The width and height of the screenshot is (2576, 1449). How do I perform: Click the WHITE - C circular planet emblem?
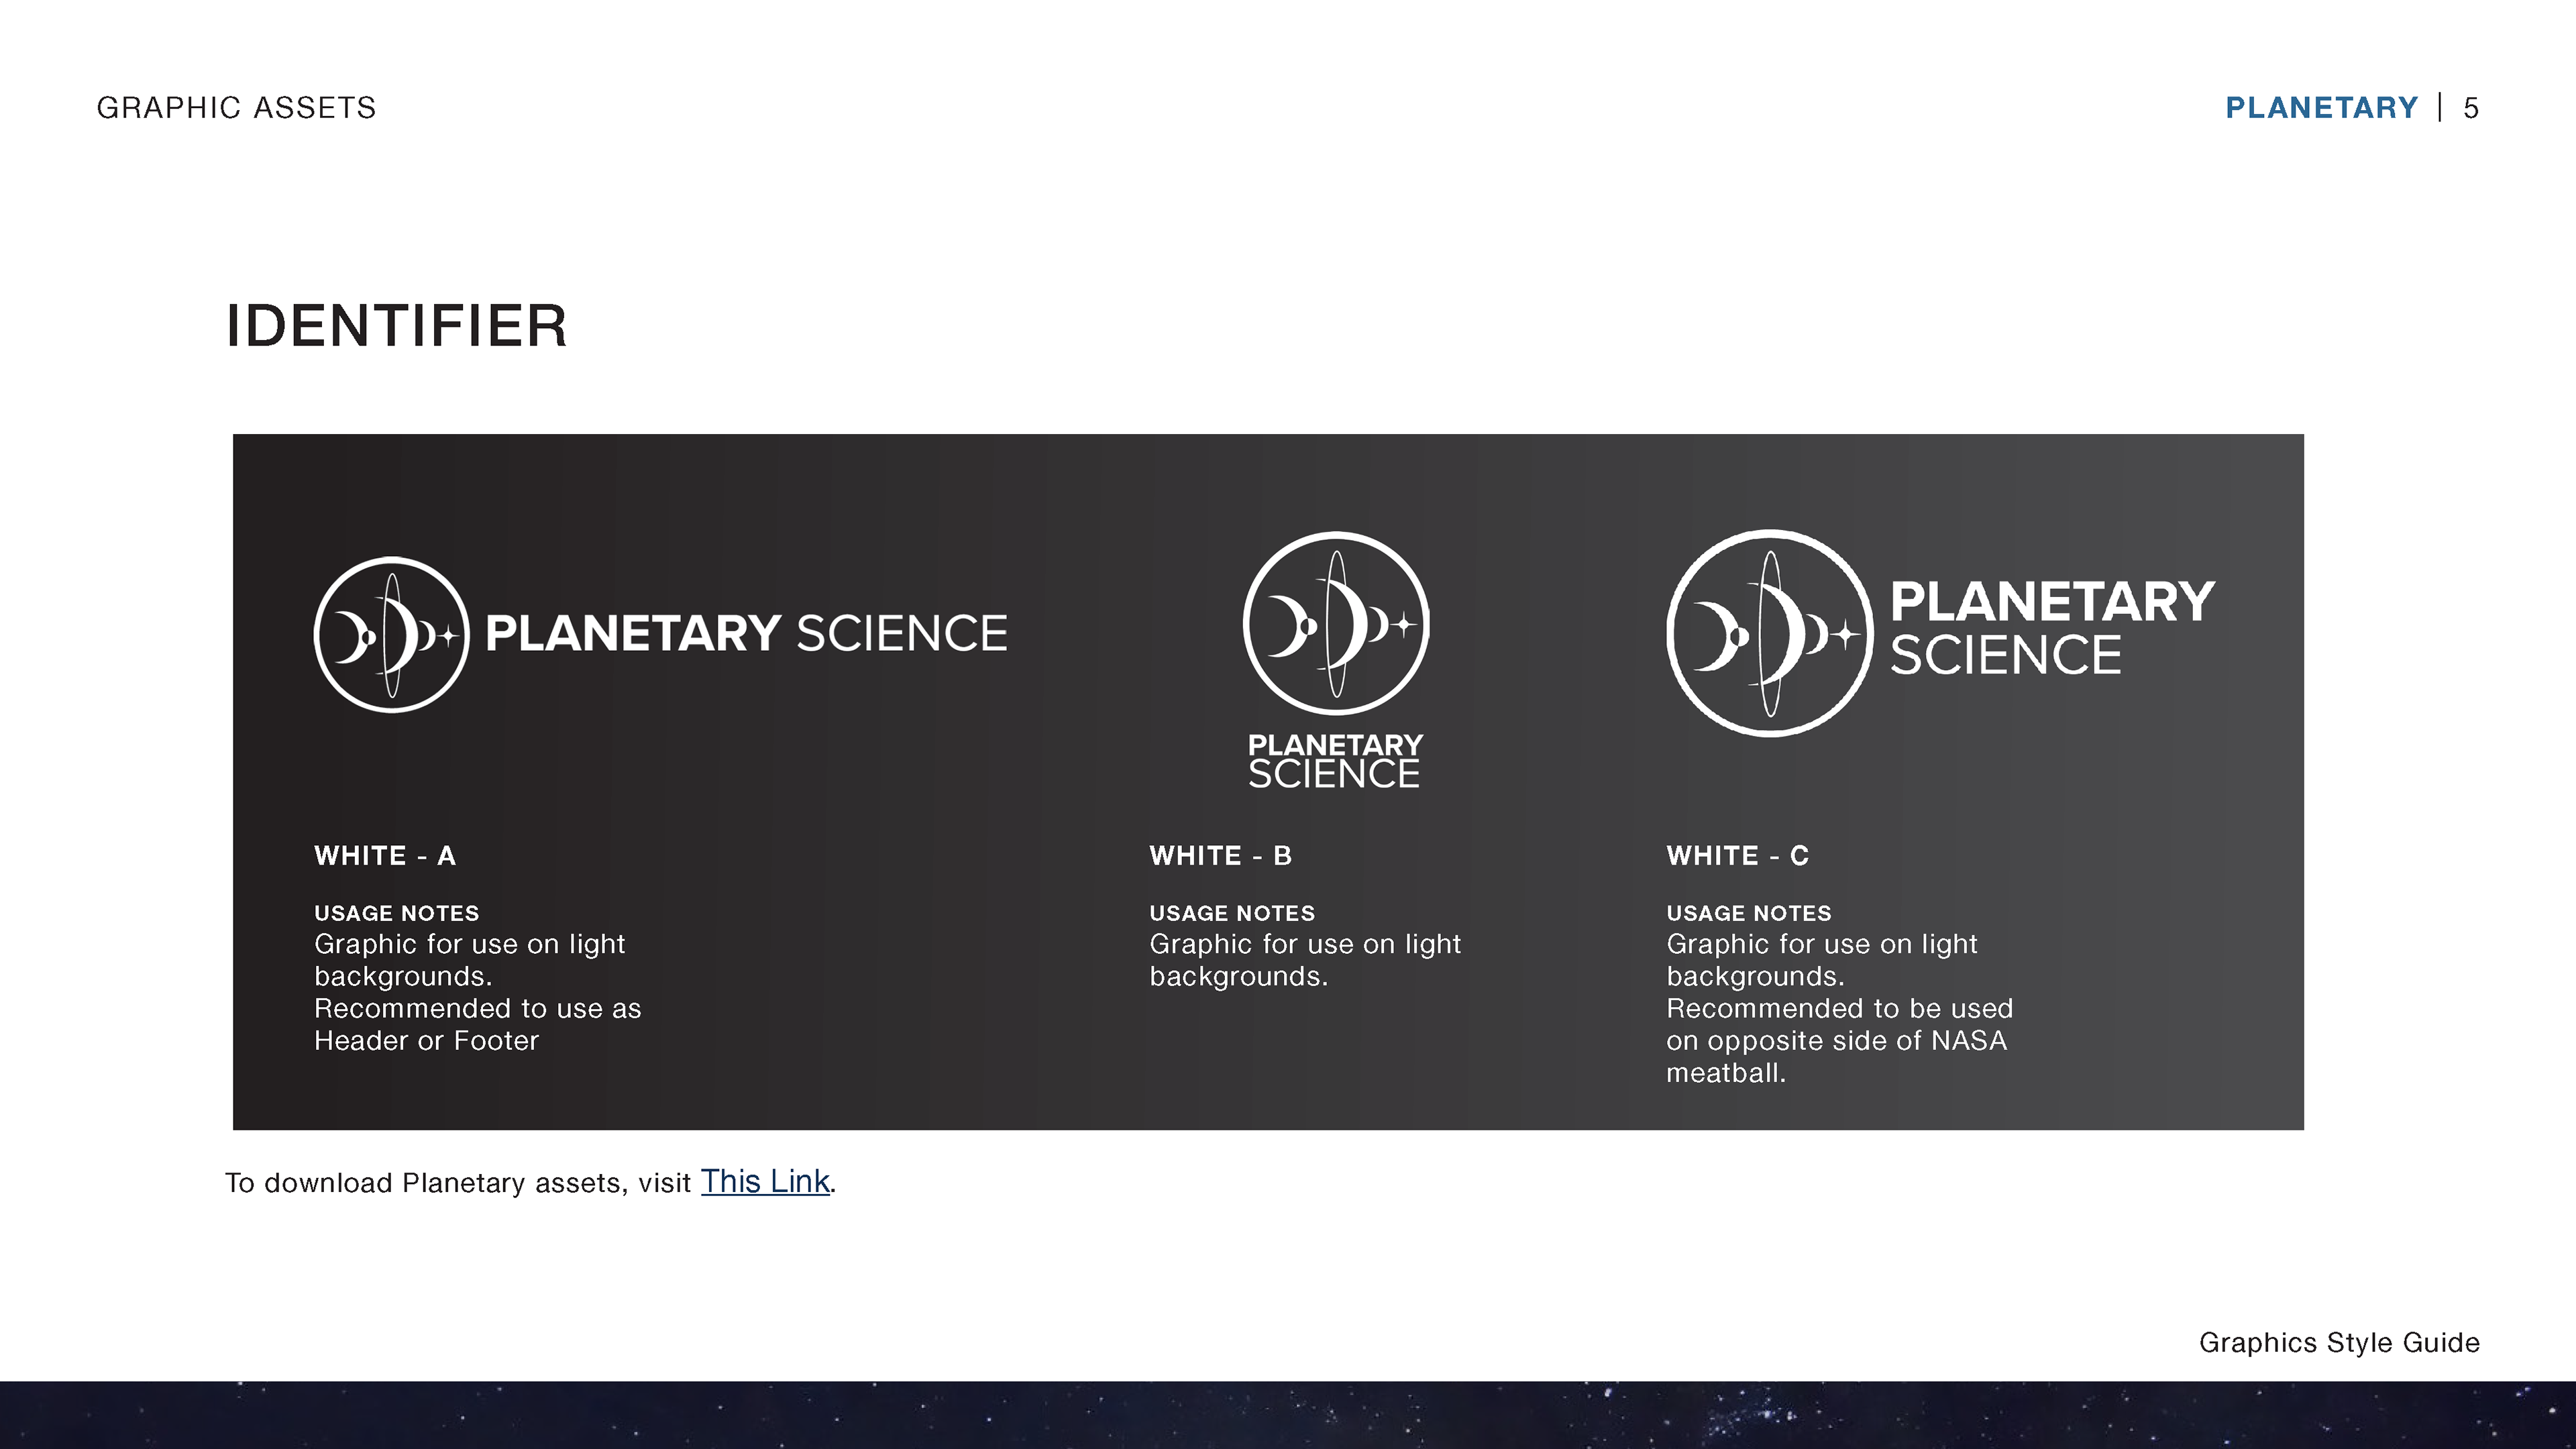tap(1770, 633)
